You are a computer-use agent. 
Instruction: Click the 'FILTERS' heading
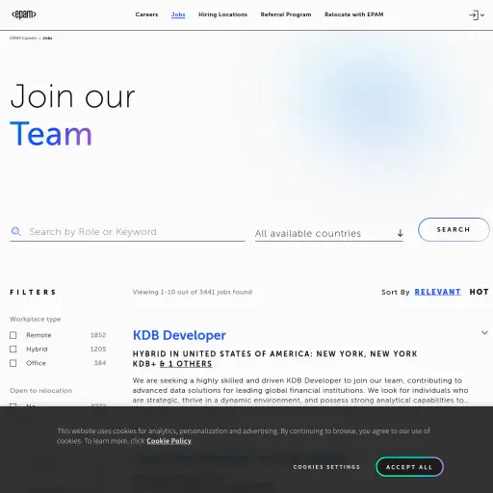pos(33,292)
